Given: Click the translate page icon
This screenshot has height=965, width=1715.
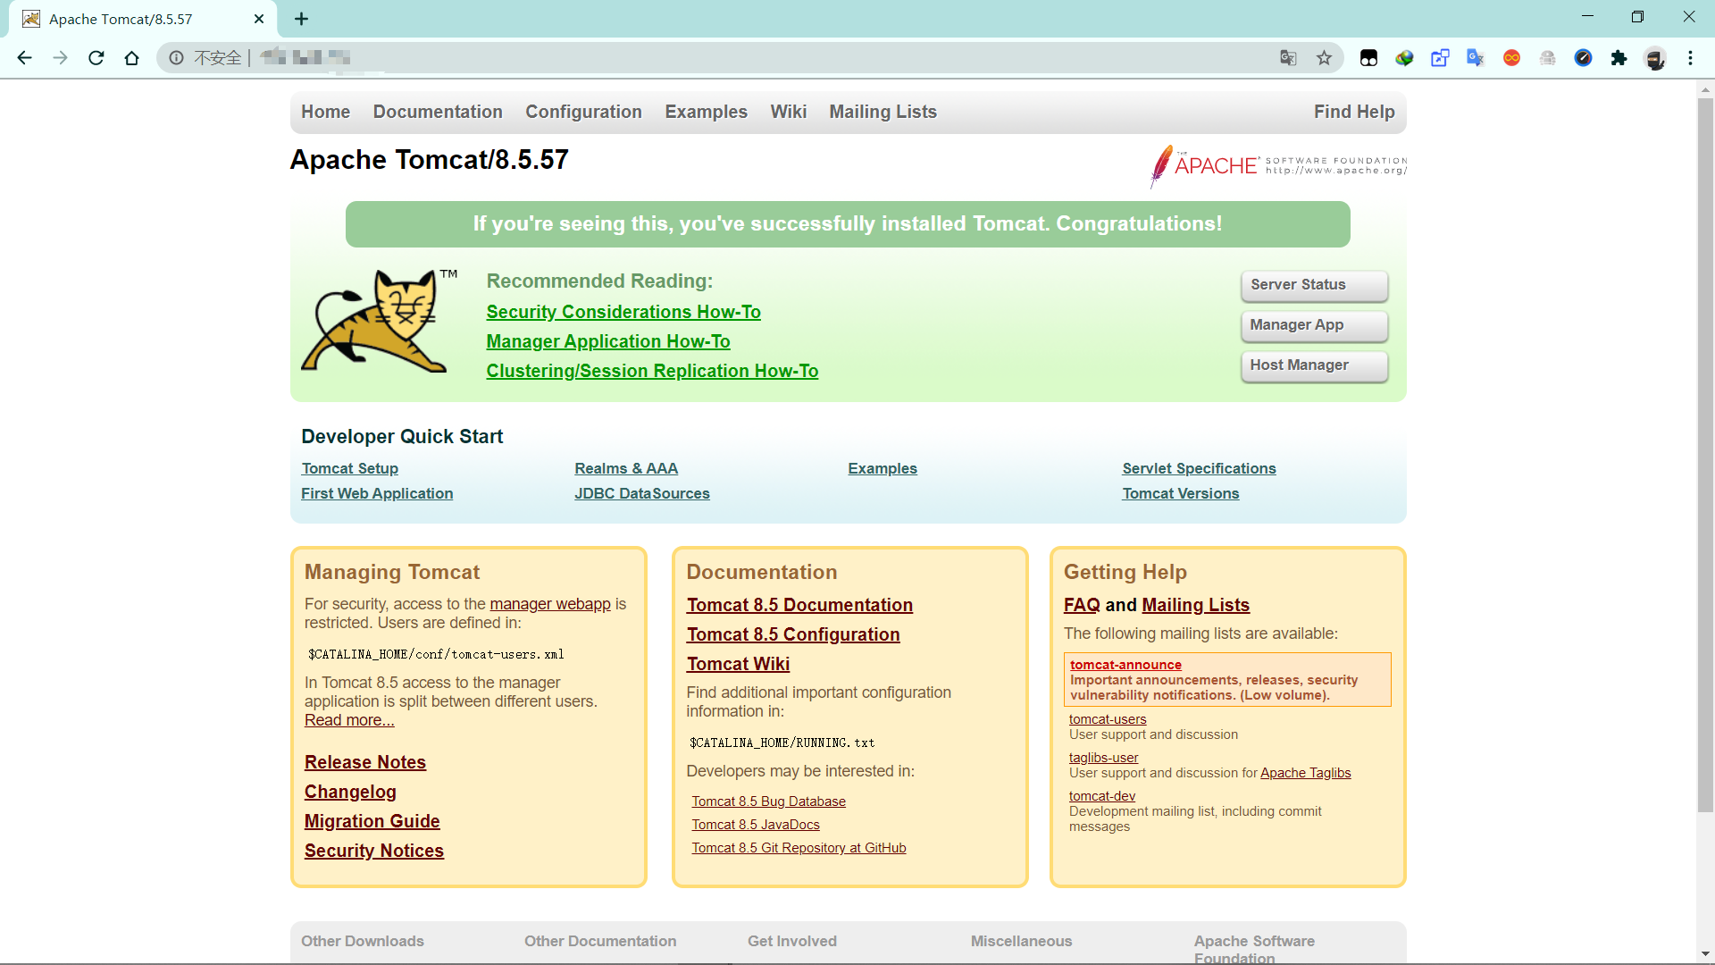Looking at the screenshot, I should (1288, 58).
